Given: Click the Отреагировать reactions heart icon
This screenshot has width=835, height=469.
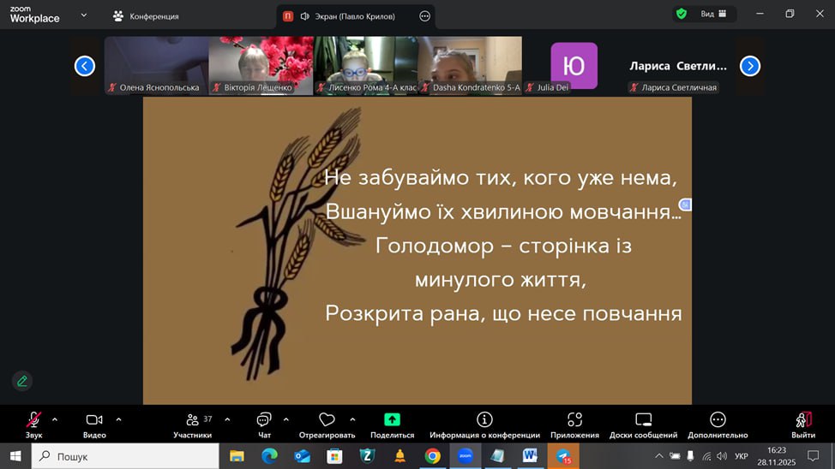Looking at the screenshot, I should click(327, 420).
